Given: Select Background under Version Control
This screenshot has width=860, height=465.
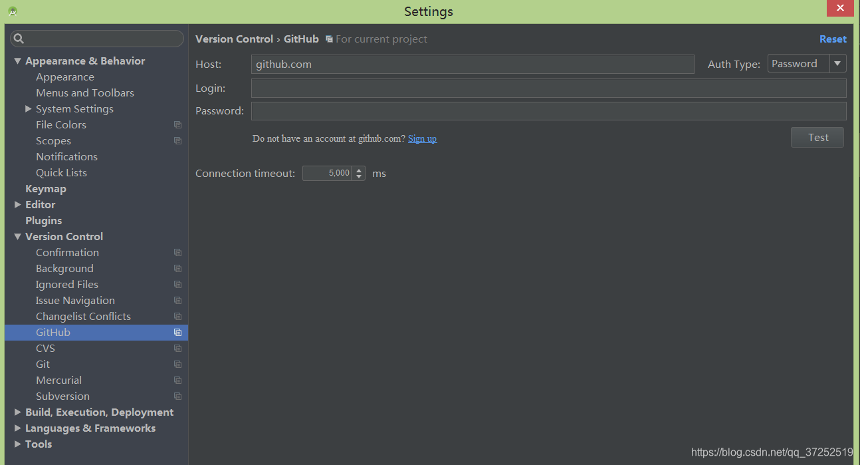Looking at the screenshot, I should click(x=64, y=269).
